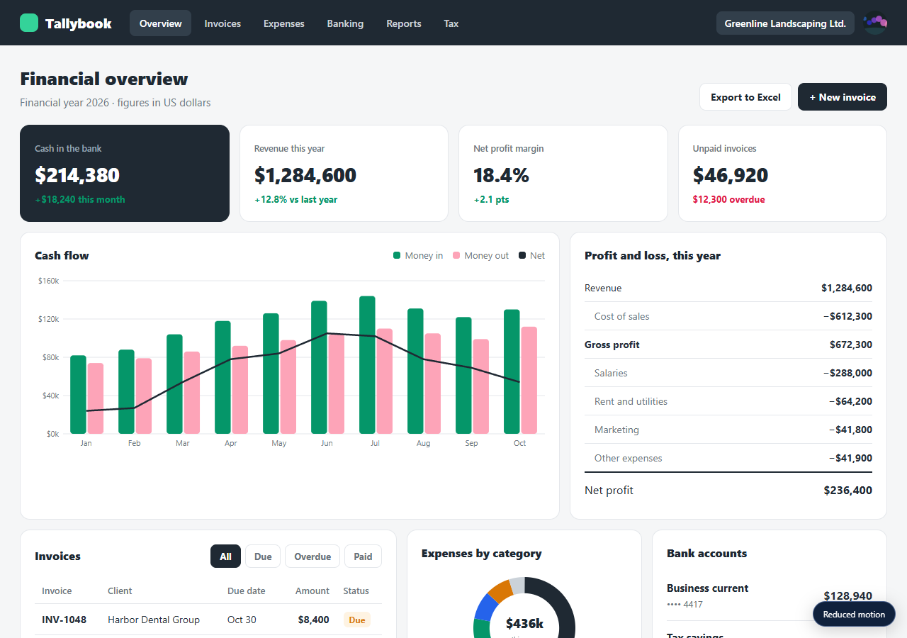
Task: Open the Expenses nav item
Action: (284, 23)
